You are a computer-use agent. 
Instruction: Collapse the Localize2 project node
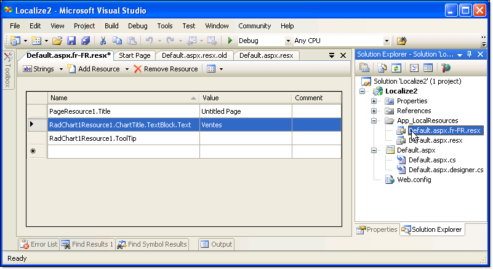click(x=362, y=91)
